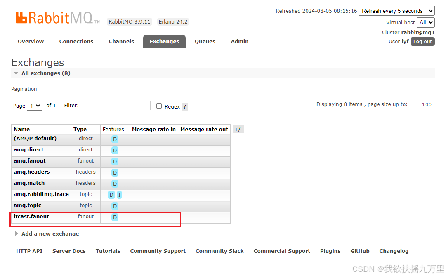Click the Erlang 24.2 version label
The width and height of the screenshot is (446, 276).
click(x=173, y=21)
